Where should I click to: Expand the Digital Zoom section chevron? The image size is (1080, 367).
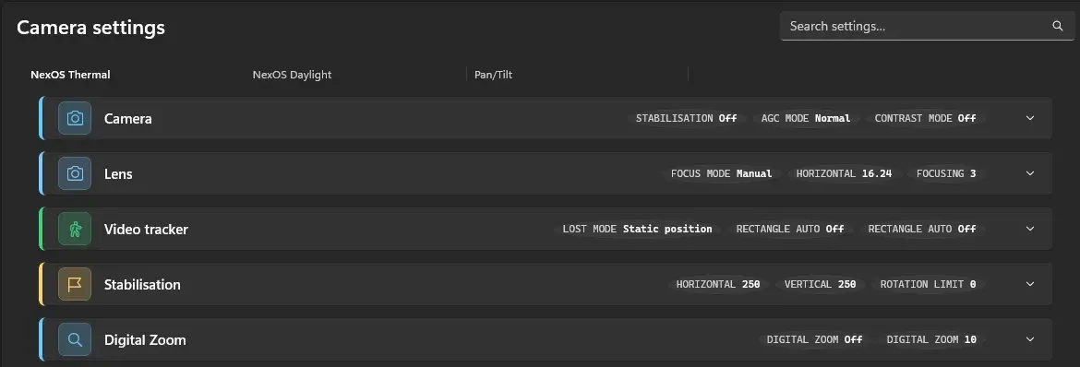pos(1030,338)
